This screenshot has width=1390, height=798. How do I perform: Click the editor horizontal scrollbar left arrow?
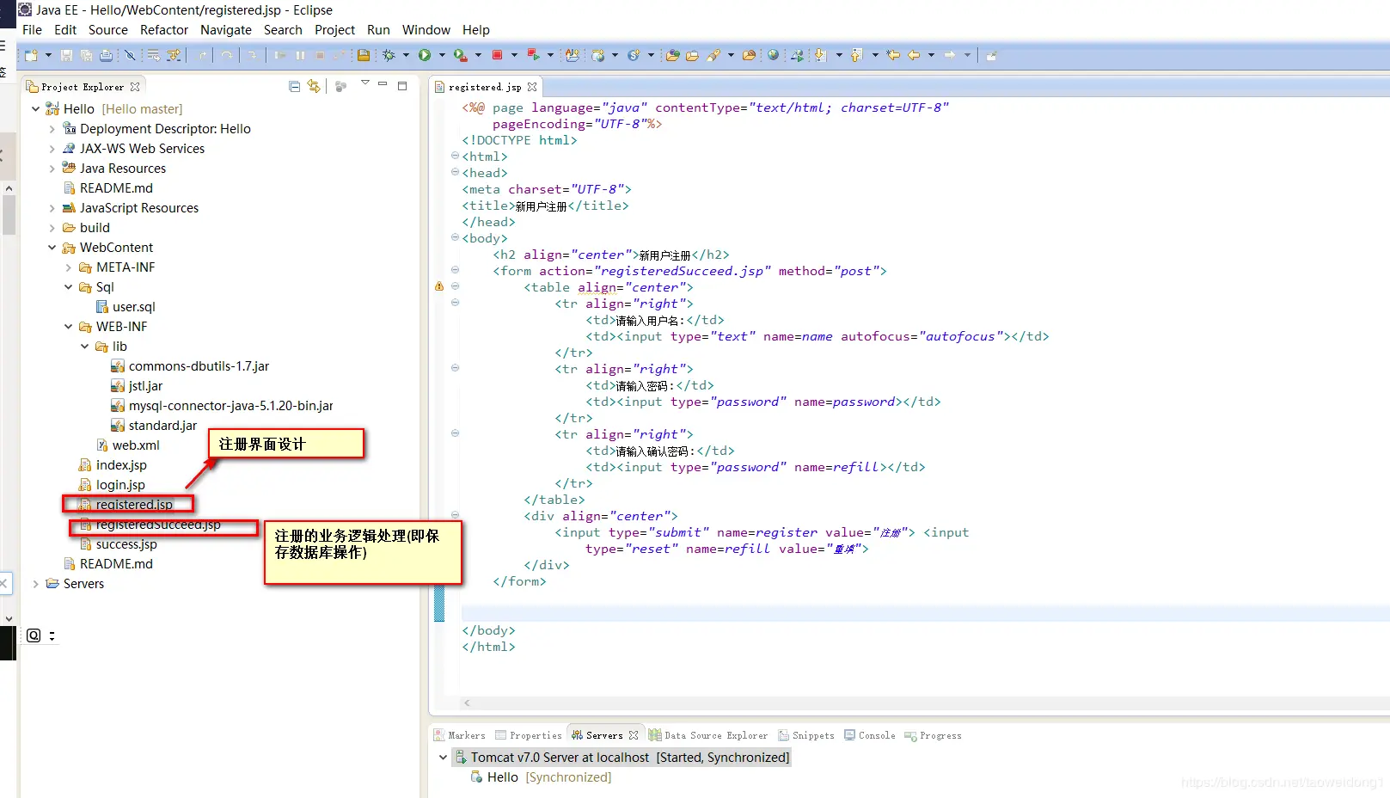(467, 703)
